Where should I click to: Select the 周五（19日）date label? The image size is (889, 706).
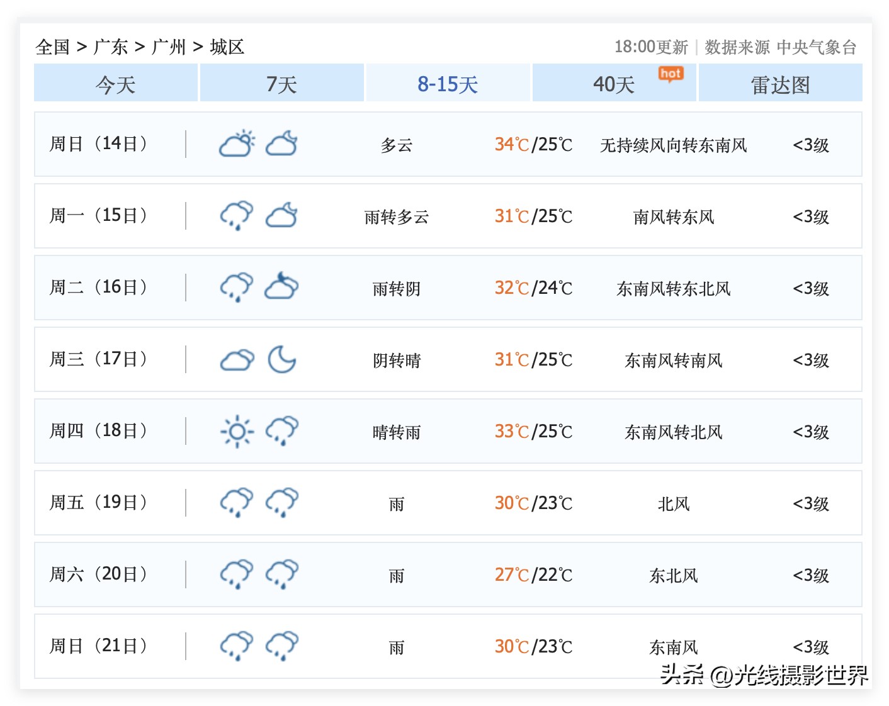[x=99, y=503]
